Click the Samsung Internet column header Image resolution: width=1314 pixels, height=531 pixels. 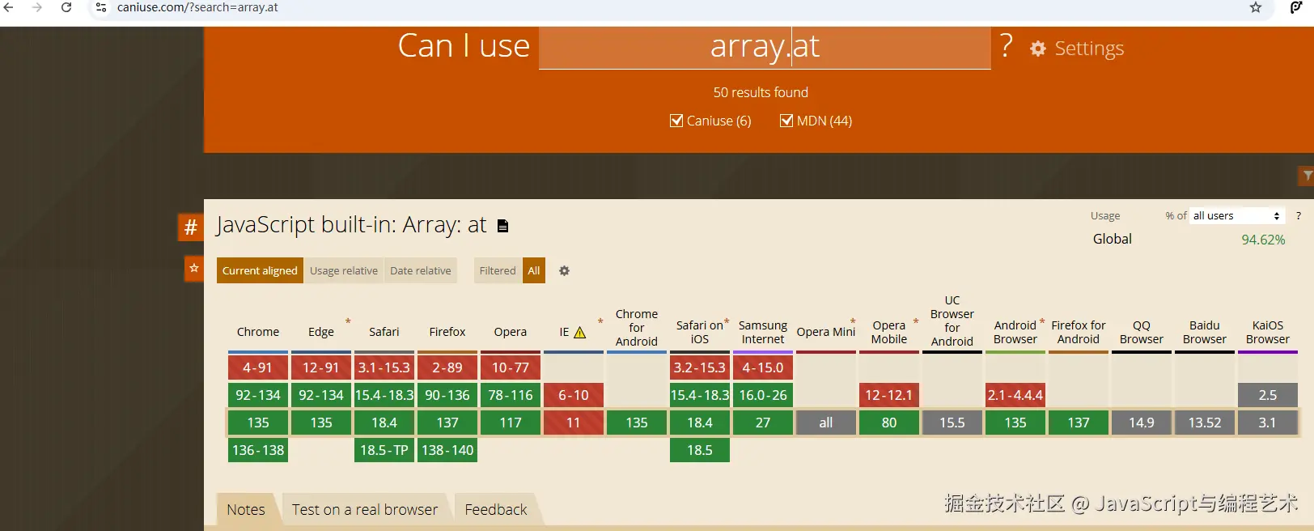tap(763, 332)
